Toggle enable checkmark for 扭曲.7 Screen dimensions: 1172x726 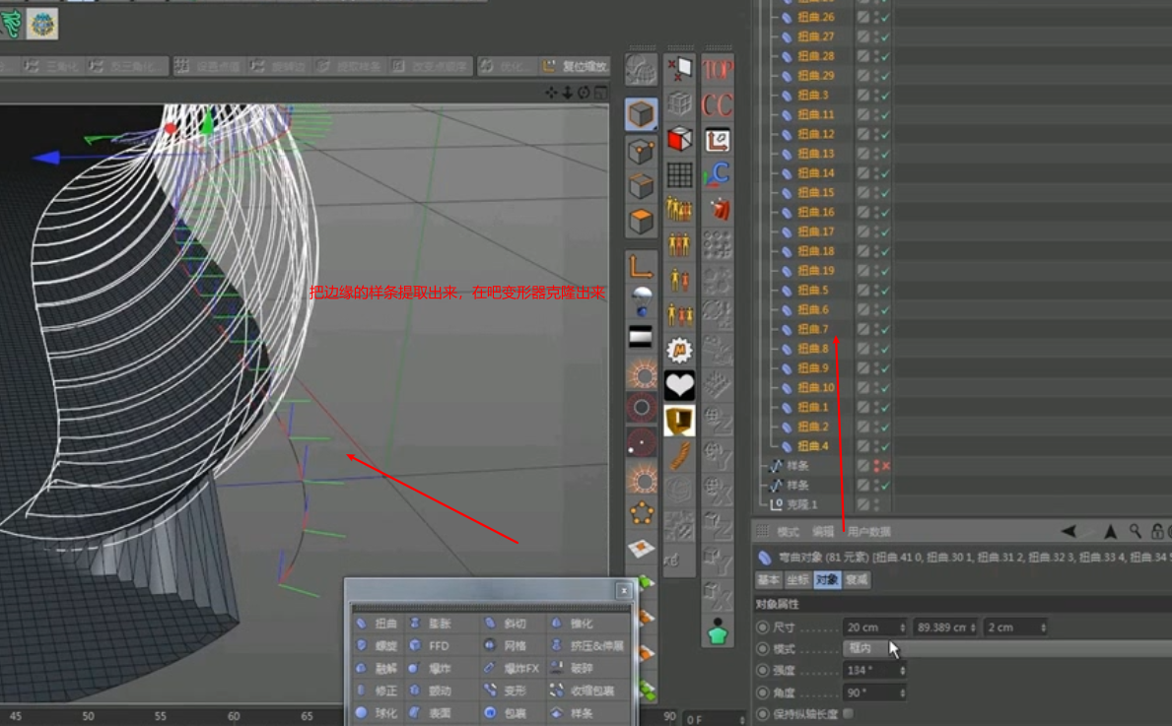[x=886, y=329]
